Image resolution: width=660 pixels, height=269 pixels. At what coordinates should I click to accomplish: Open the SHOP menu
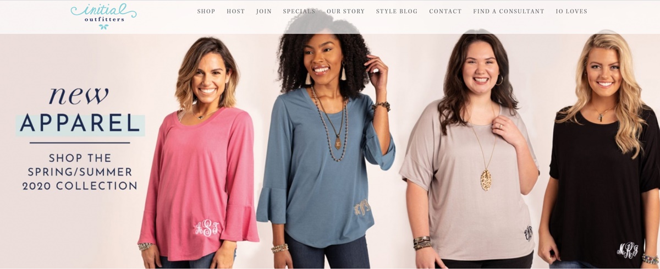tap(206, 12)
